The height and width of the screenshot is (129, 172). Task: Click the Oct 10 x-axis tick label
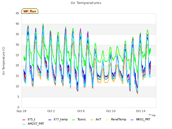tap(111, 111)
